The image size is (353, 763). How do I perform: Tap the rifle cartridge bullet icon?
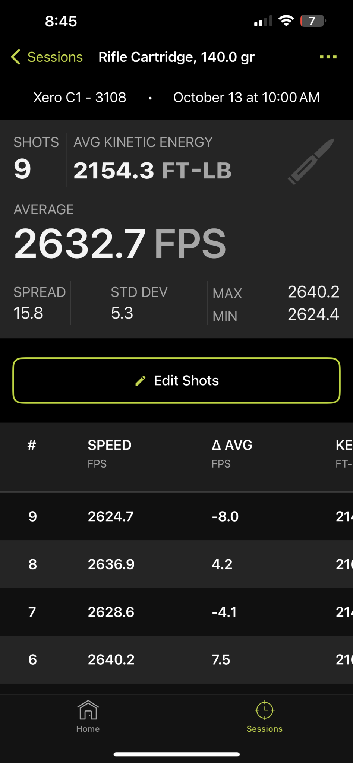coord(311,161)
